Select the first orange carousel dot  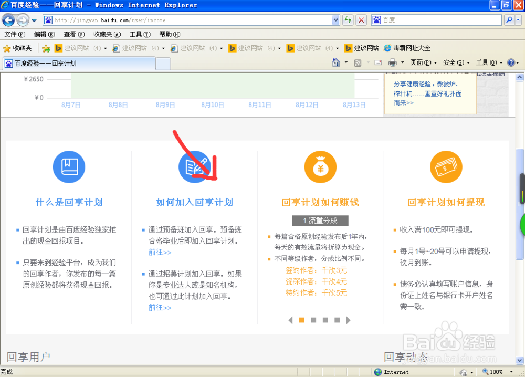click(x=302, y=320)
